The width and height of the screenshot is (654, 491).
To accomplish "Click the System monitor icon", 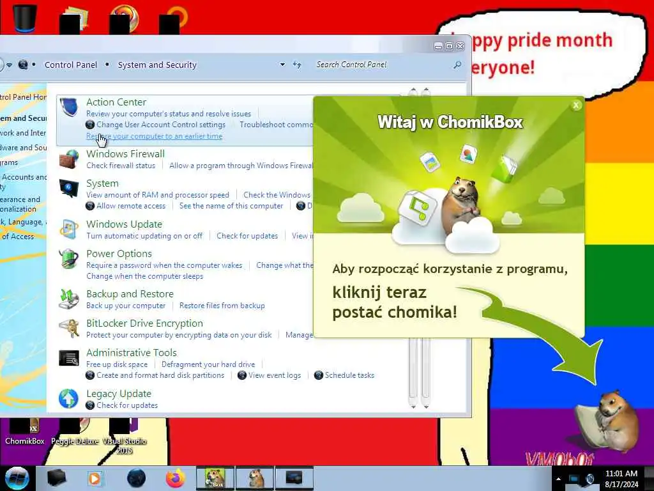I will (69, 189).
